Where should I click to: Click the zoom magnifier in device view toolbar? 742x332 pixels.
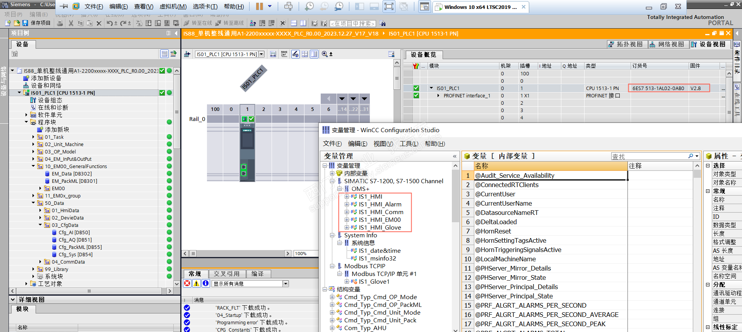[325, 54]
